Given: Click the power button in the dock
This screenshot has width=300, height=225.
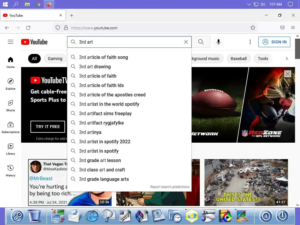Looking at the screenshot, I should (282, 216).
